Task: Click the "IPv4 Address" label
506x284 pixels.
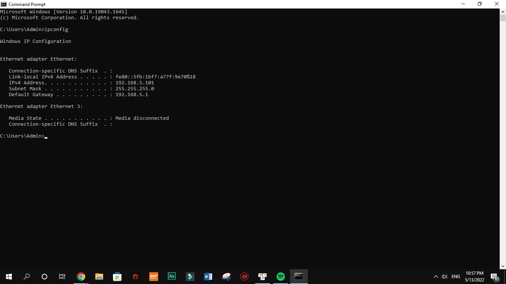Action: click(27, 83)
